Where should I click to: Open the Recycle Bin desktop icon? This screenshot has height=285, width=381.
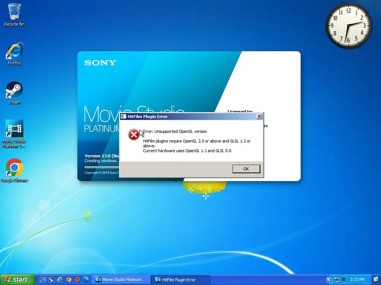14,15
